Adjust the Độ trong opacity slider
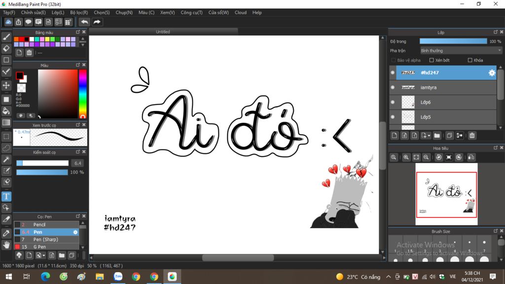Viewport: 505px width, 284px height. 453,41
